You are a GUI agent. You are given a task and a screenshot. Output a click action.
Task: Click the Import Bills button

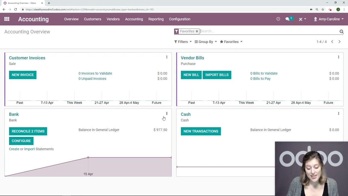click(x=217, y=75)
